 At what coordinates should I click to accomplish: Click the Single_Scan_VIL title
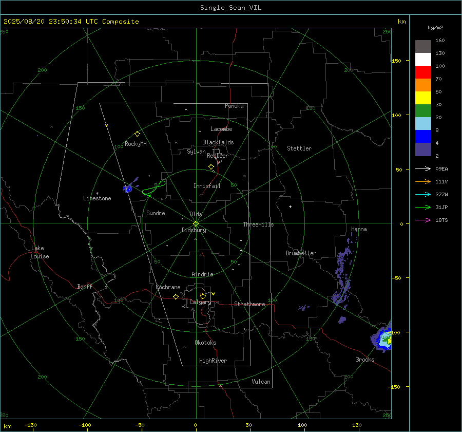click(x=230, y=8)
